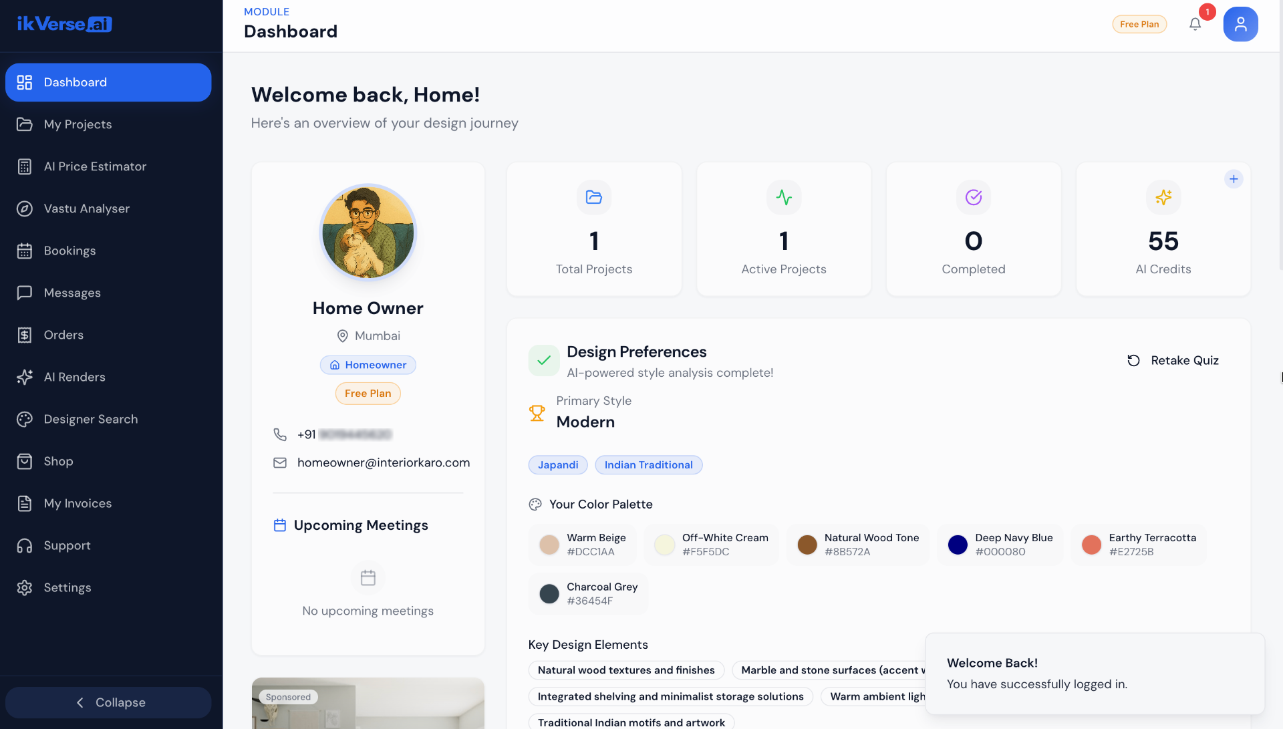This screenshot has height=729, width=1283.
Task: Click the AI Renders sparkle icon
Action: 25,377
